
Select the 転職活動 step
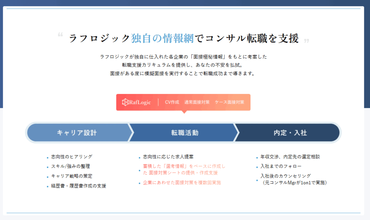click(185, 133)
